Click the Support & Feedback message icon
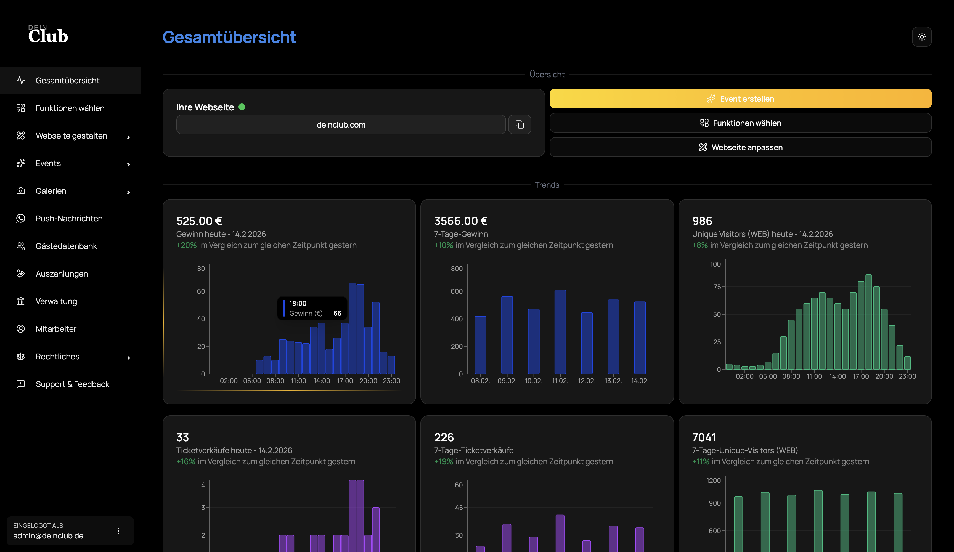Screen dimensions: 954x552 [21, 384]
